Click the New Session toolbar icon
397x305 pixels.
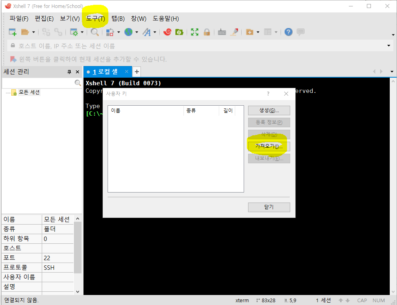coord(12,32)
